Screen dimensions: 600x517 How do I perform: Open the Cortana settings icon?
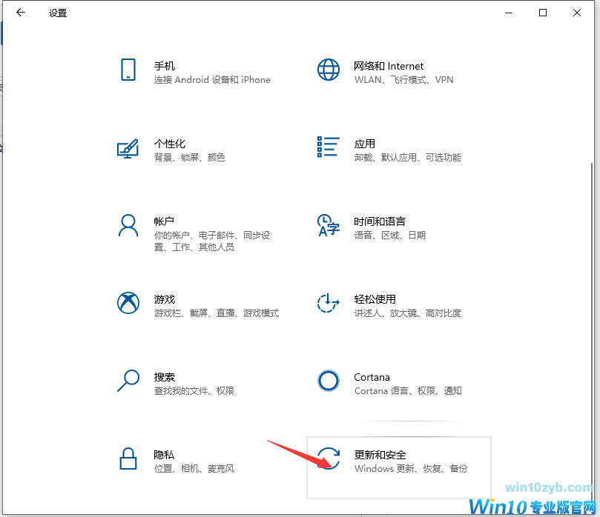click(x=329, y=381)
